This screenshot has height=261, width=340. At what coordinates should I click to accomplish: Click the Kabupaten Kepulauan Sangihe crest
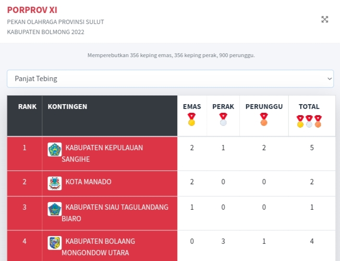pos(54,149)
